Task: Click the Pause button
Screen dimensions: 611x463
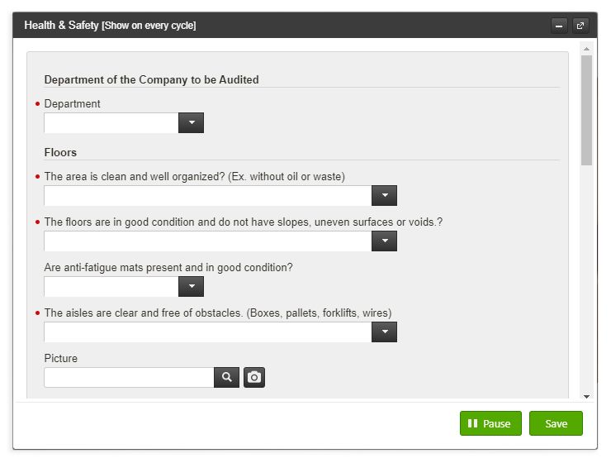Action: [x=490, y=423]
